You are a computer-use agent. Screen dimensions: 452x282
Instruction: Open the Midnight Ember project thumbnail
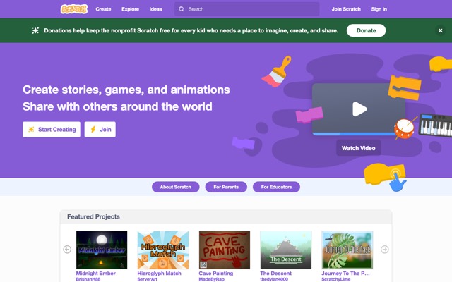click(x=102, y=250)
